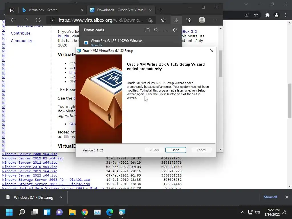Open Edge Settings and more menu

[215, 20]
